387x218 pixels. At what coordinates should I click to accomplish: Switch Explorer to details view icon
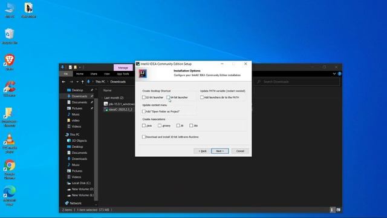[x=332, y=210]
